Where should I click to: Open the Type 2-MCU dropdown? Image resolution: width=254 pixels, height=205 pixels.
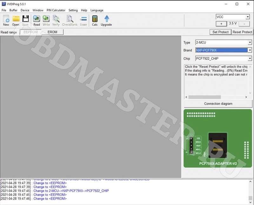[x=250, y=43]
